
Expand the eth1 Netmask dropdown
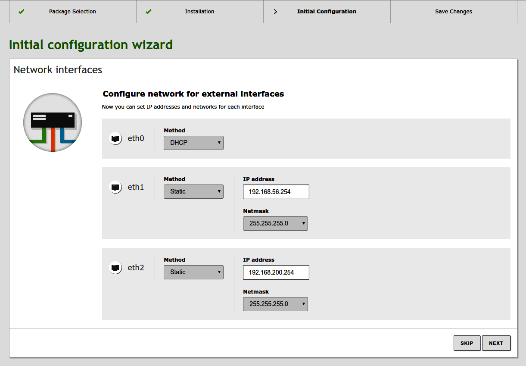pos(275,223)
